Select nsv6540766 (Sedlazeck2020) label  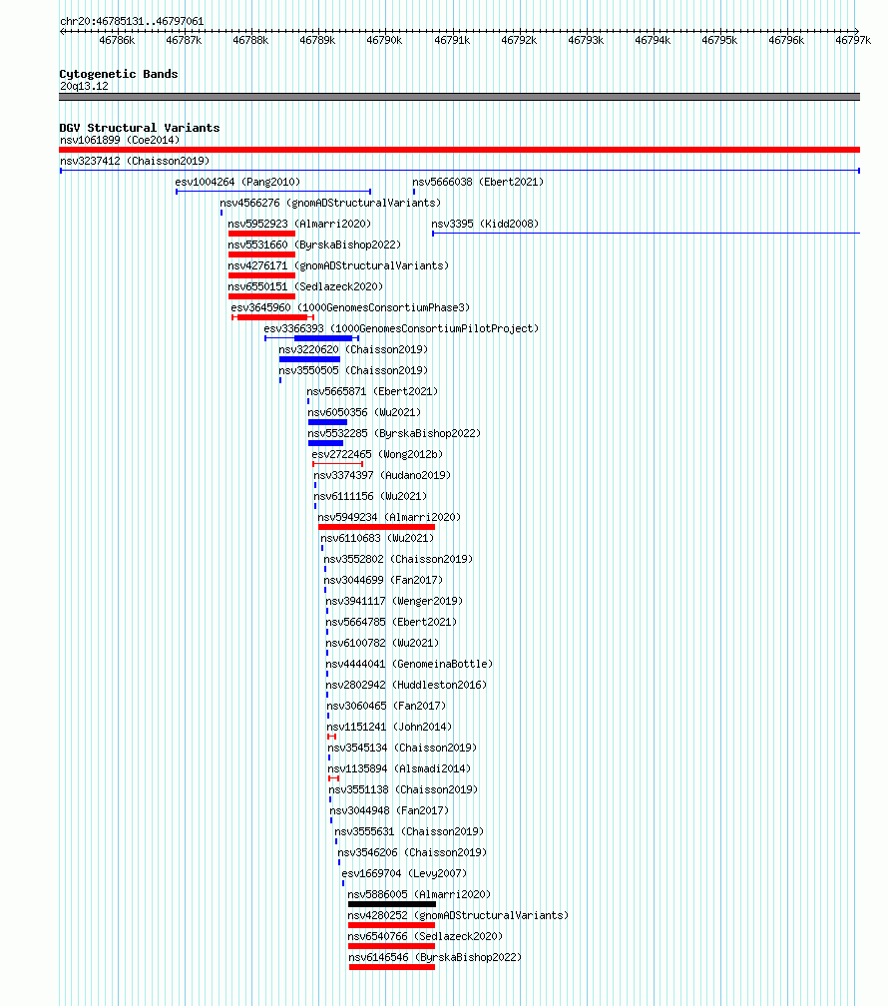pos(425,937)
